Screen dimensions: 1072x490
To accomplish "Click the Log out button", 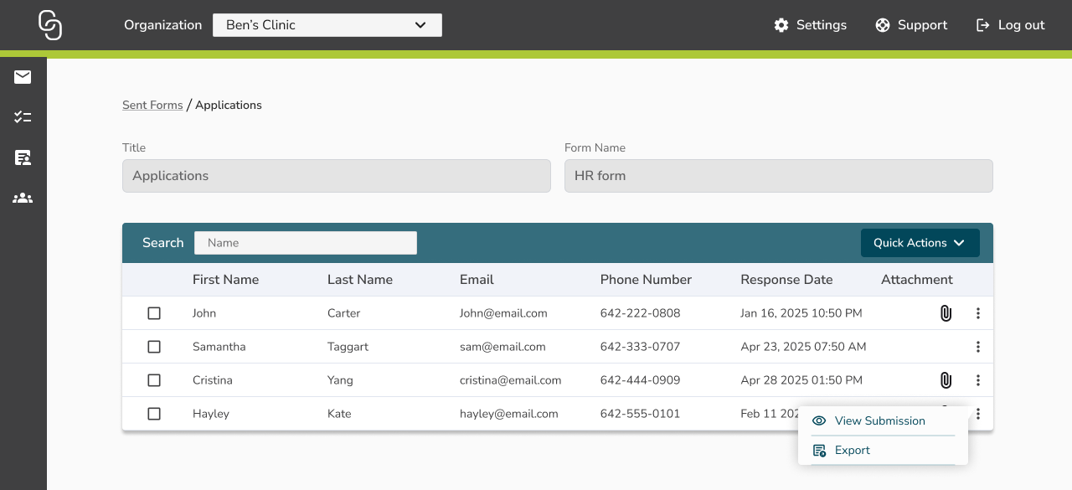I will coord(1011,25).
